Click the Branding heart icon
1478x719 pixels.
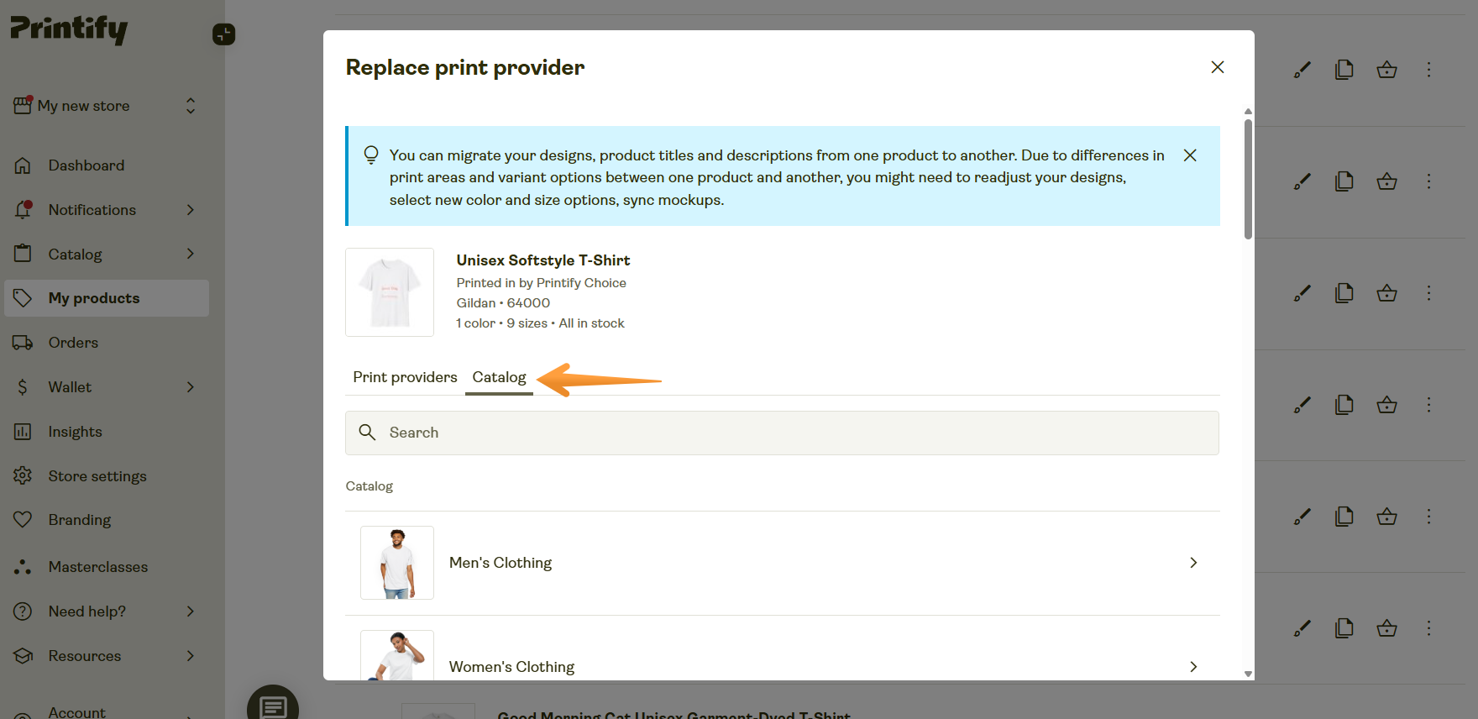tap(23, 520)
